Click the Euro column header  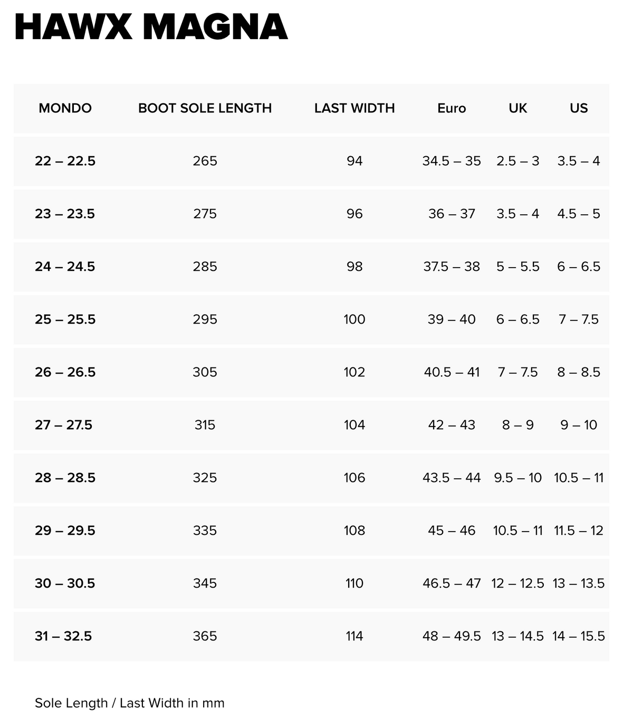pyautogui.click(x=452, y=108)
